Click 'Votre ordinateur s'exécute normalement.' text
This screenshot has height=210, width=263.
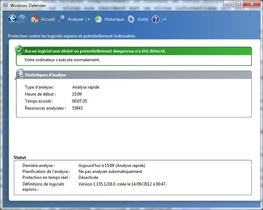pos(62,60)
